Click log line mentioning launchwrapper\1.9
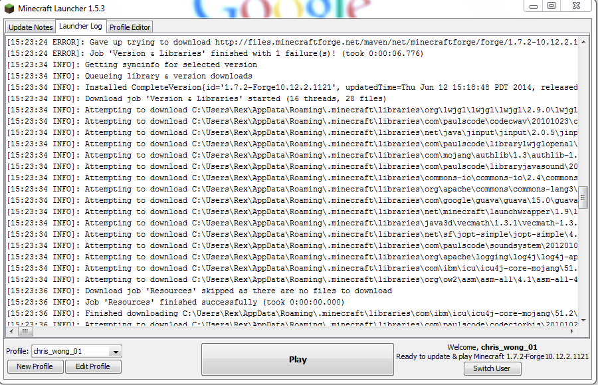Viewport: 598px width, 385px height. pos(292,211)
